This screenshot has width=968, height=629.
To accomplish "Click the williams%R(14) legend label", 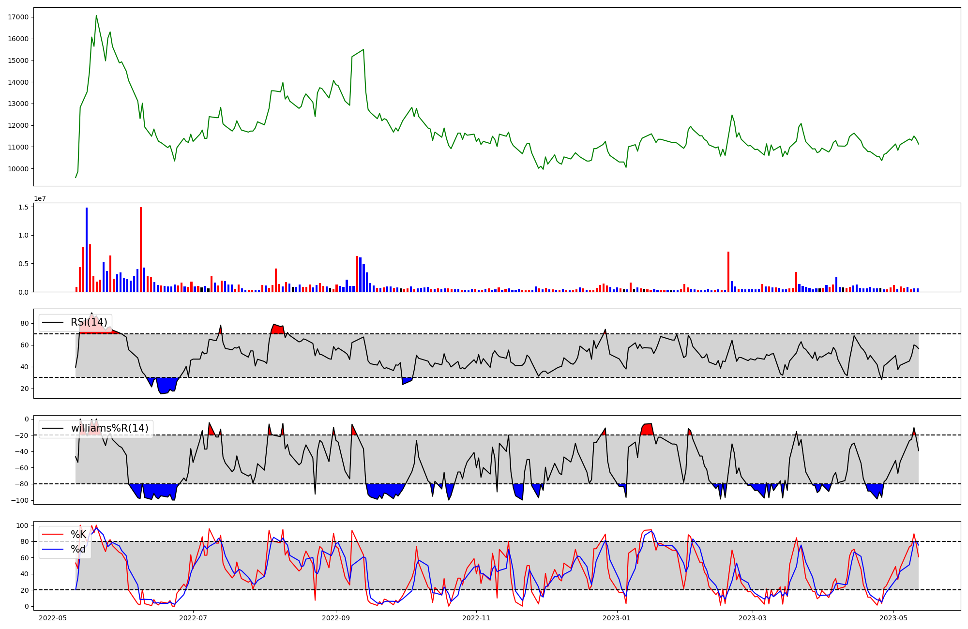I will tap(109, 428).
